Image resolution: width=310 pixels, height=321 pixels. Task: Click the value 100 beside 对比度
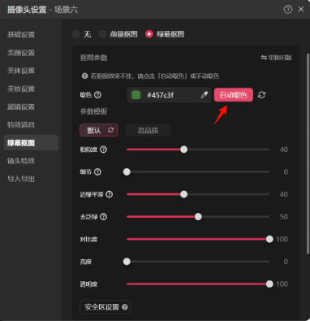(x=282, y=239)
